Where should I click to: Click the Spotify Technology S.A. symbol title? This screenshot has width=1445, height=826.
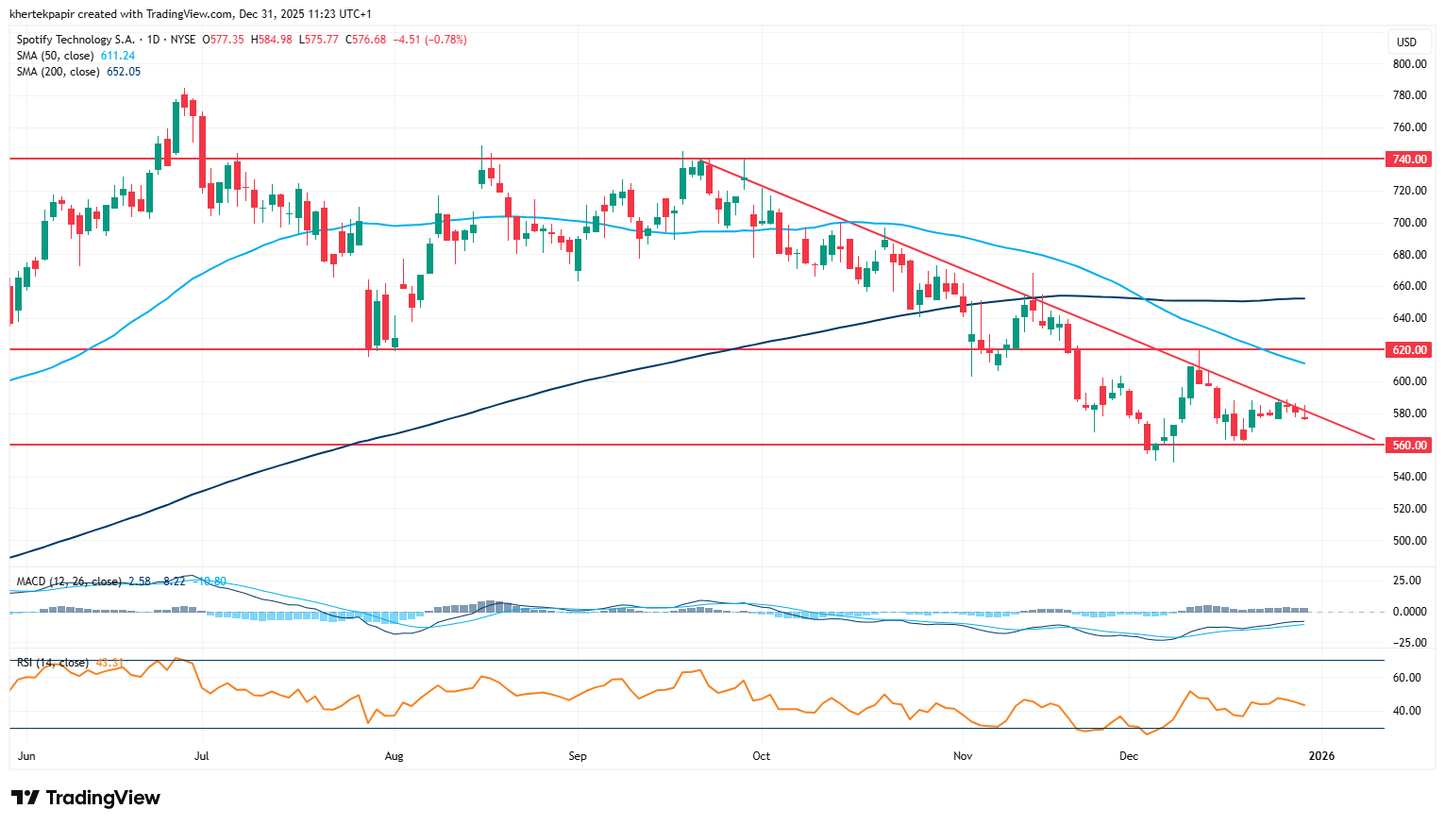click(x=76, y=40)
